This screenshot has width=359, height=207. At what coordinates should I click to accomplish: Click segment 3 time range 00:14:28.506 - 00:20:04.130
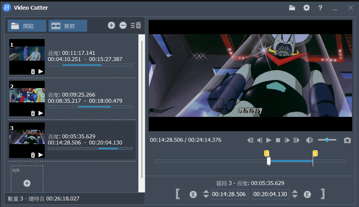tap(85, 143)
